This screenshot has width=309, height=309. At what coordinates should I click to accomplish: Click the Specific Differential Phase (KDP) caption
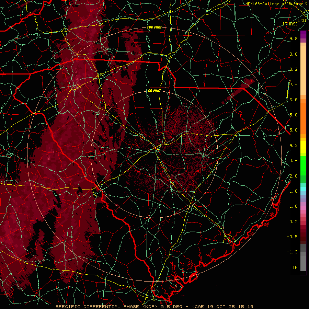click(107, 307)
